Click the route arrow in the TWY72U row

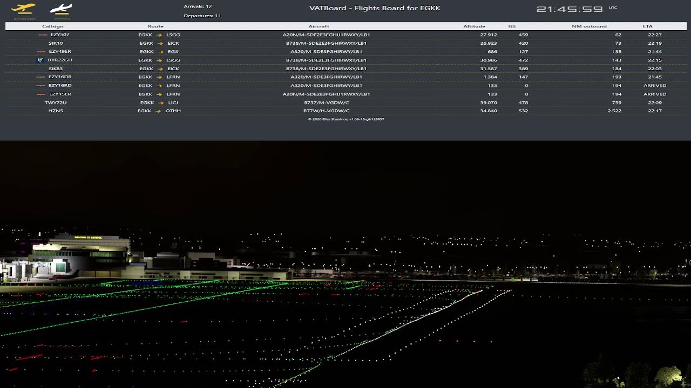point(161,102)
